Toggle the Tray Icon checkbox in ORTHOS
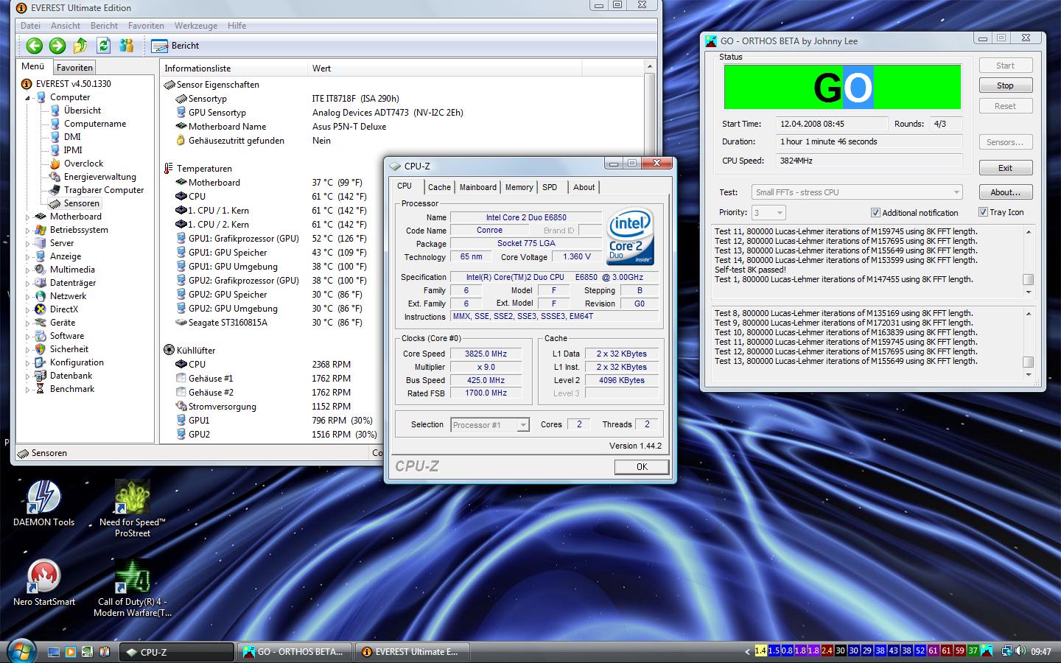Viewport: 1061px width, 663px height. [x=983, y=212]
